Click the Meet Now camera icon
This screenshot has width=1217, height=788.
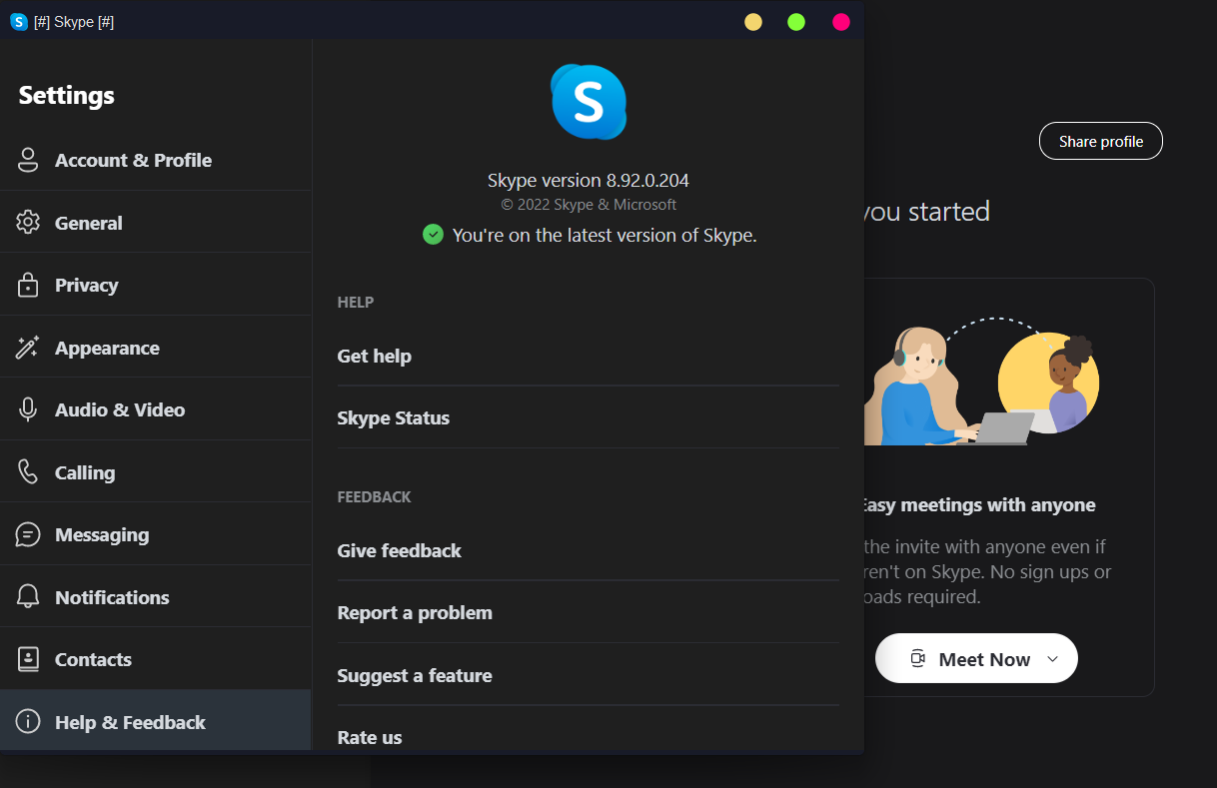click(x=918, y=659)
